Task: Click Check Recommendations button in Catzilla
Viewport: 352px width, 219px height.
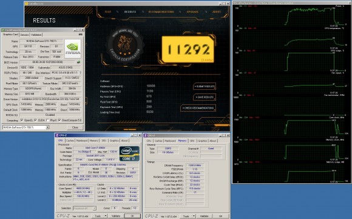Action: pos(198,108)
